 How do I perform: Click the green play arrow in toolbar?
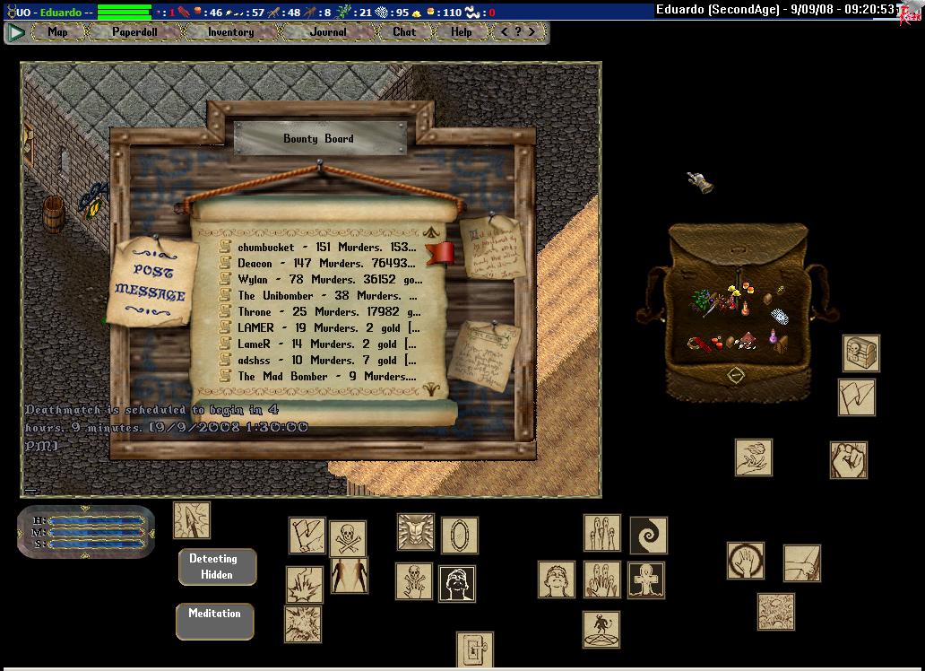[15, 32]
